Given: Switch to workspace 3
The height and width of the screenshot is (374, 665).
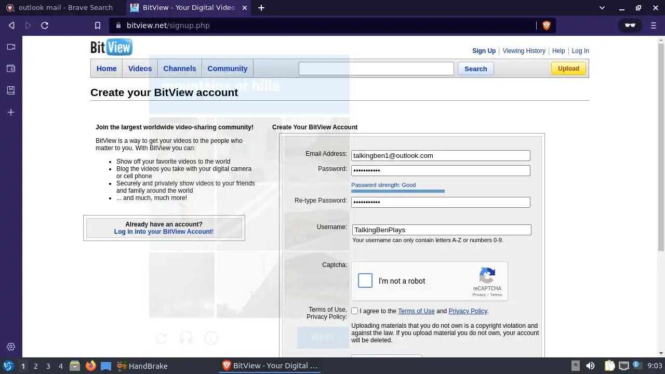Looking at the screenshot, I should (x=48, y=366).
